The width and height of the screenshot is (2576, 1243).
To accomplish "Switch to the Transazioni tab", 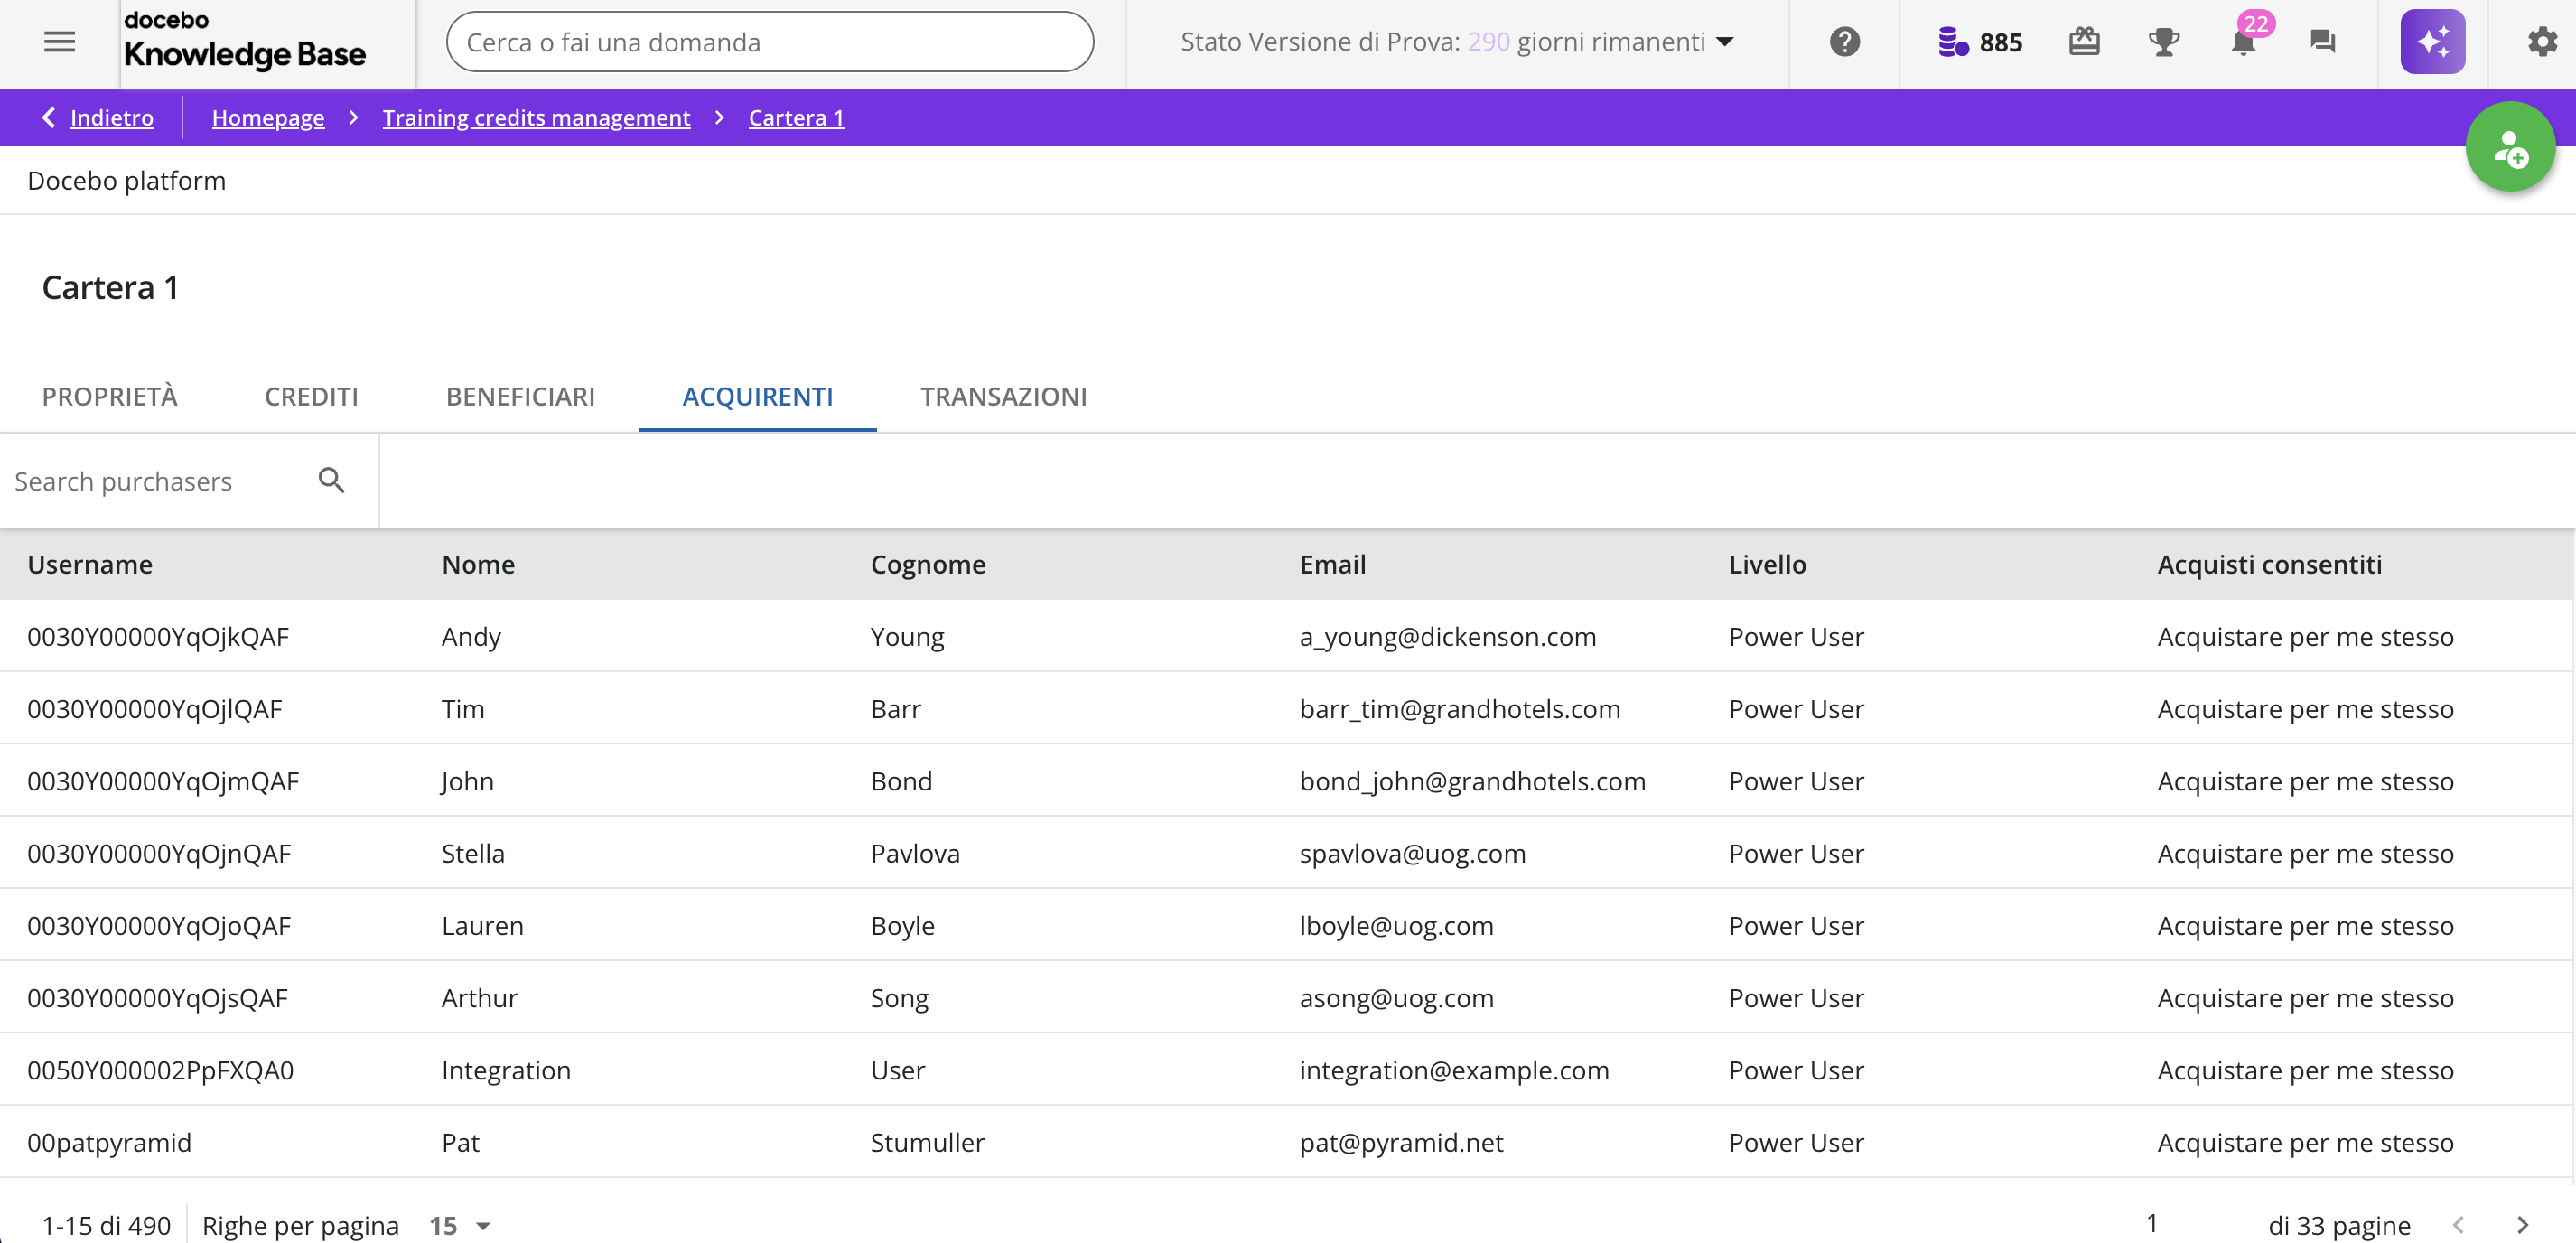I will pyautogui.click(x=1003, y=397).
